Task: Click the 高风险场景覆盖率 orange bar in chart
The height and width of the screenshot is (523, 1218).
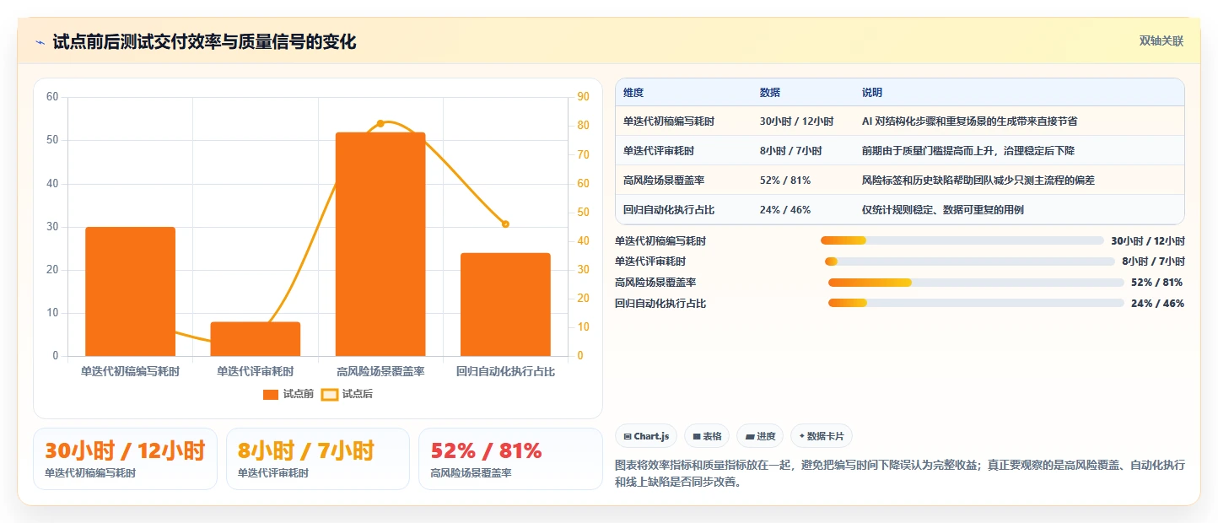Action: tap(380, 244)
